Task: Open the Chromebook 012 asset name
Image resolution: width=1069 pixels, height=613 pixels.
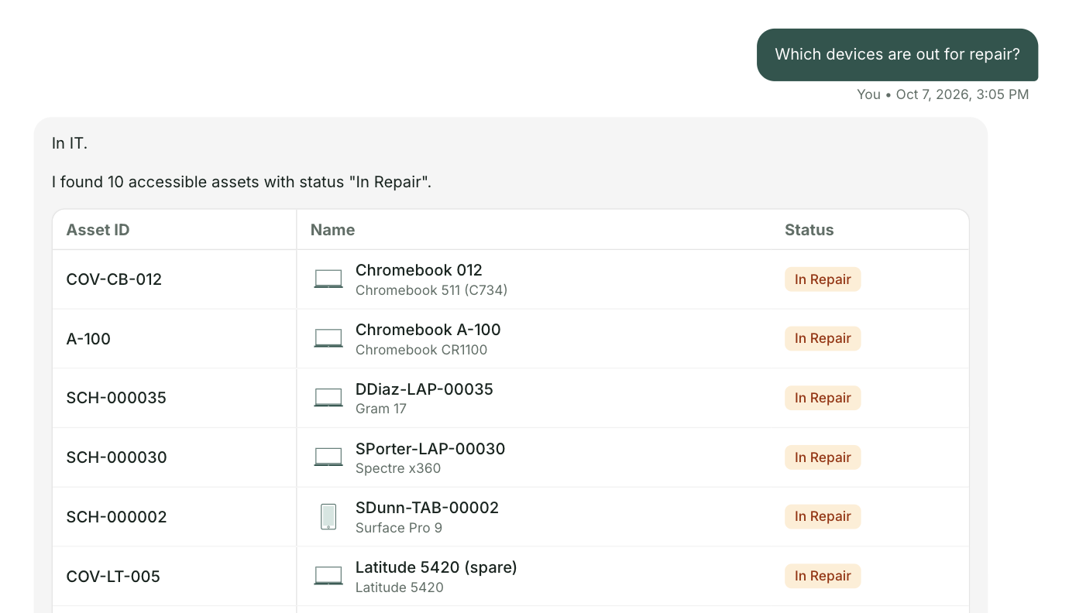Action: (419, 270)
